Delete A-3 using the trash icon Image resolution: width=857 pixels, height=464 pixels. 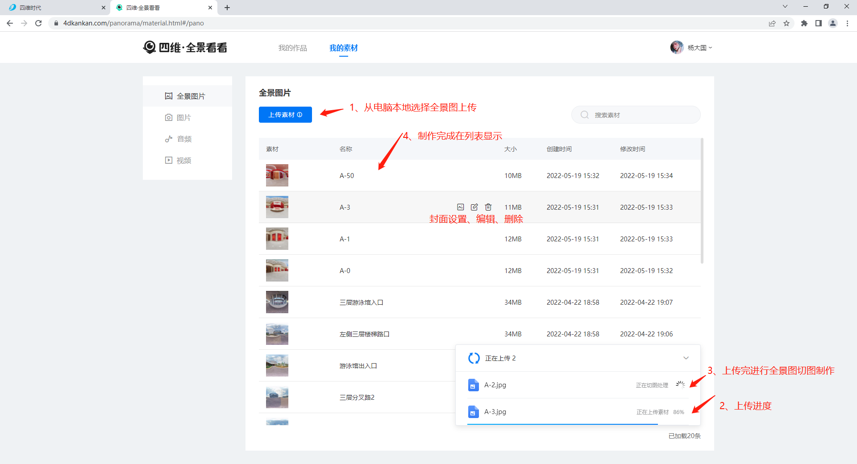[x=488, y=207]
